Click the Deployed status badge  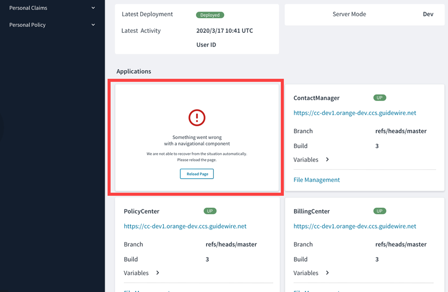click(210, 14)
